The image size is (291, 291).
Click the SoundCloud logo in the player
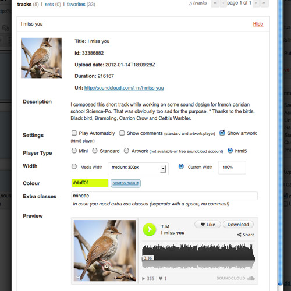tap(236, 278)
